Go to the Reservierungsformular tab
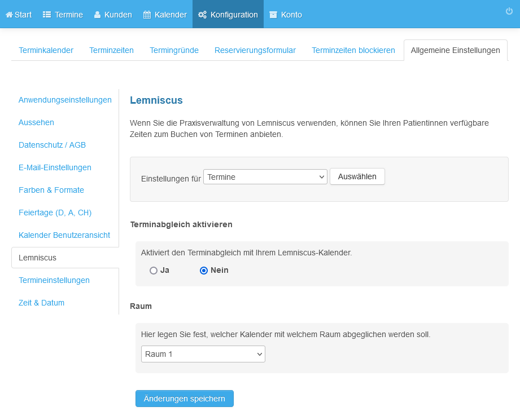Image resolution: width=520 pixels, height=416 pixels. (255, 50)
